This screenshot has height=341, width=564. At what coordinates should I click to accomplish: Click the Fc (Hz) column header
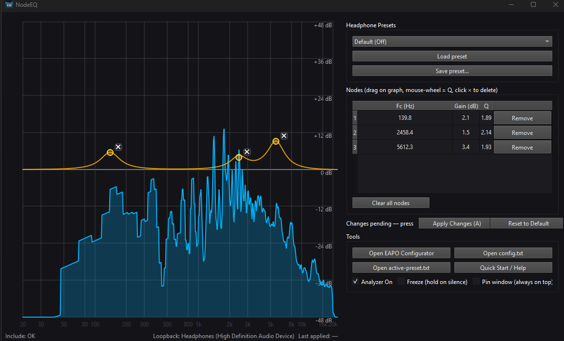pos(405,106)
